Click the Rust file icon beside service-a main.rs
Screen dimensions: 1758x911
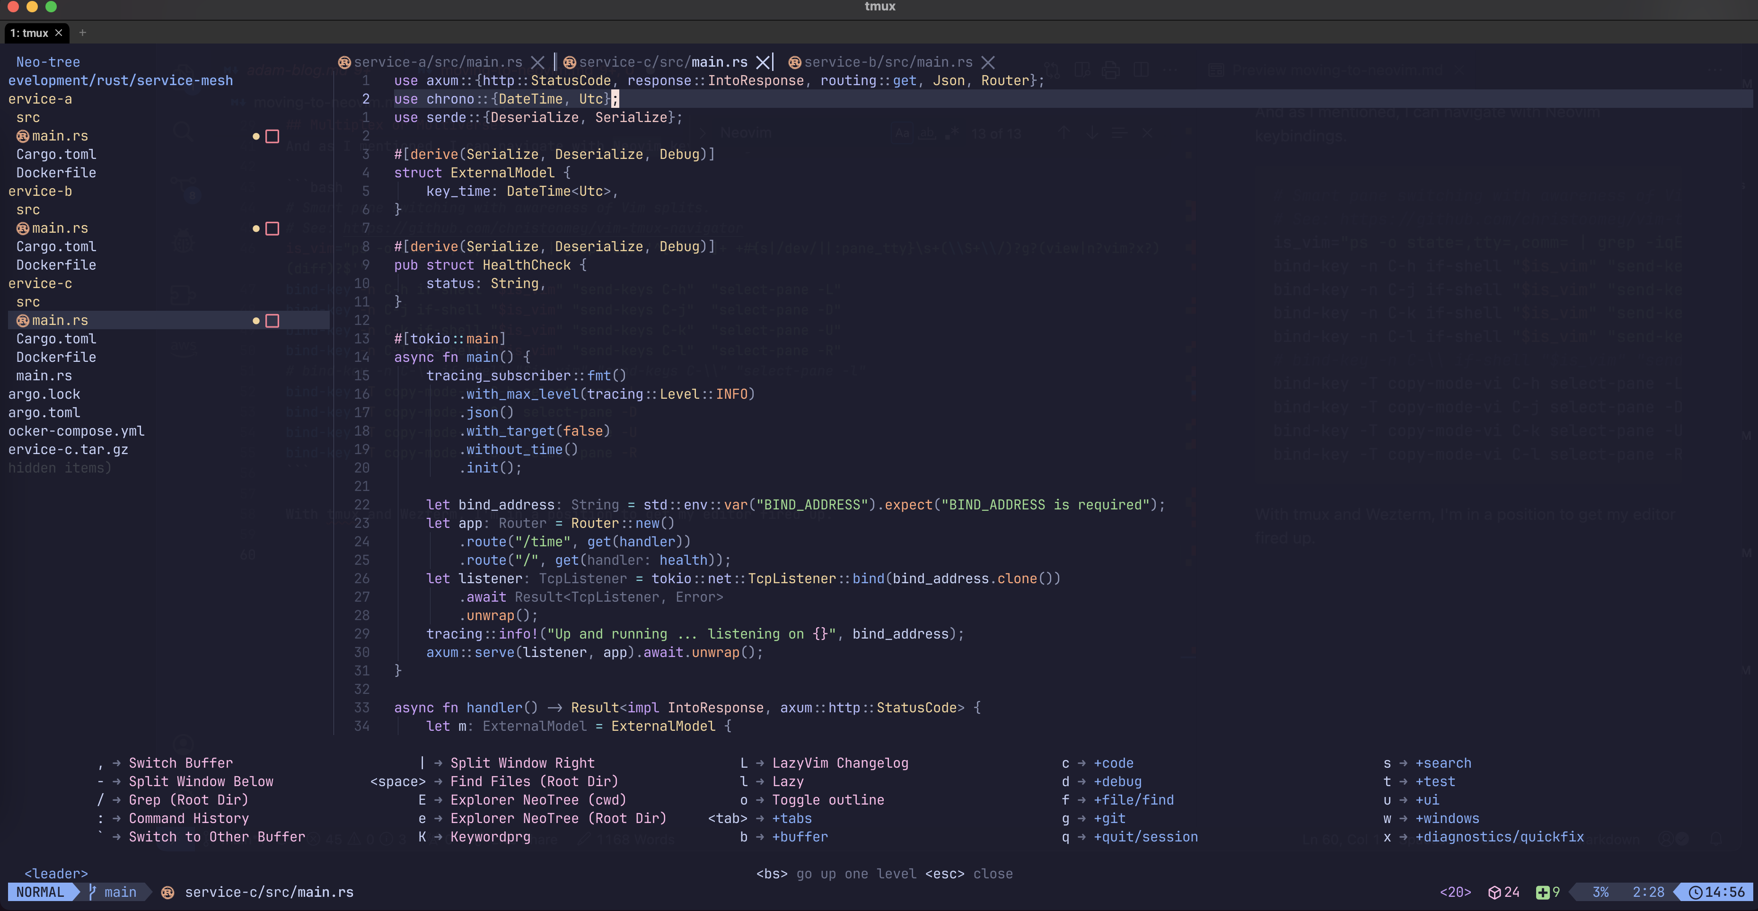23,136
